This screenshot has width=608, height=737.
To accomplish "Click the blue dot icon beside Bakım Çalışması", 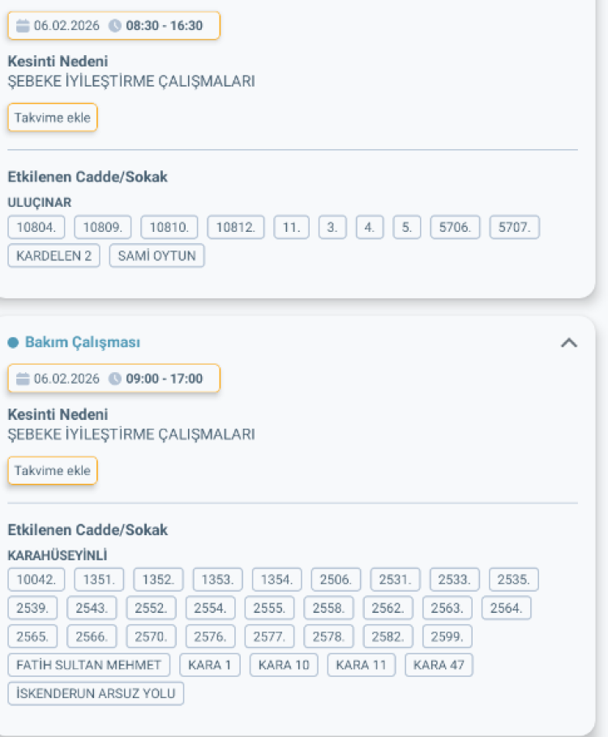I will (14, 341).
